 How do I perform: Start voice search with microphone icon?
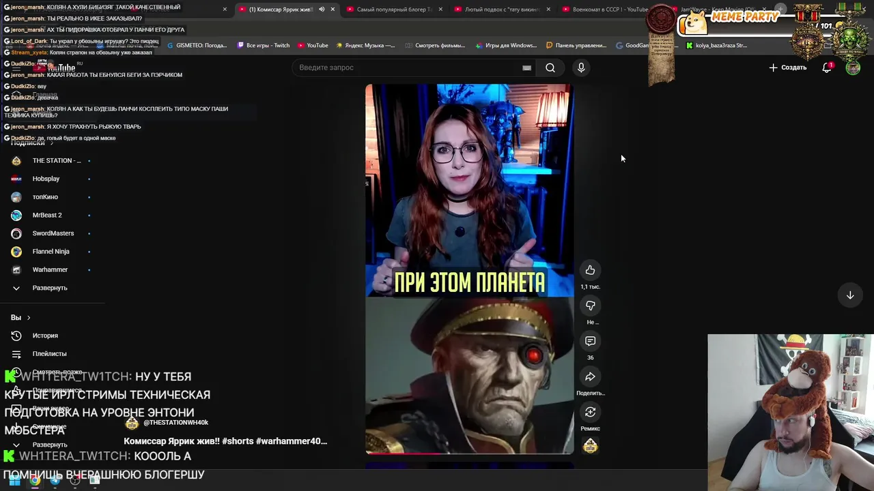(x=581, y=68)
